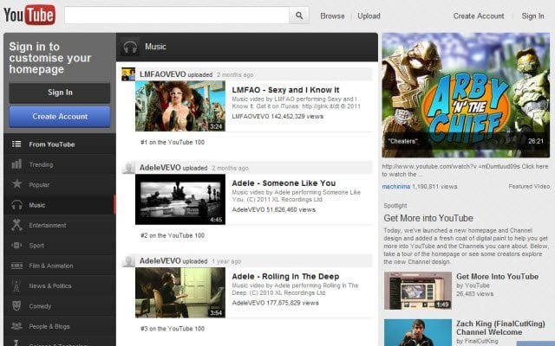Image resolution: width=555 pixels, height=346 pixels.
Task: Select Popular category in sidebar
Action: coord(60,184)
